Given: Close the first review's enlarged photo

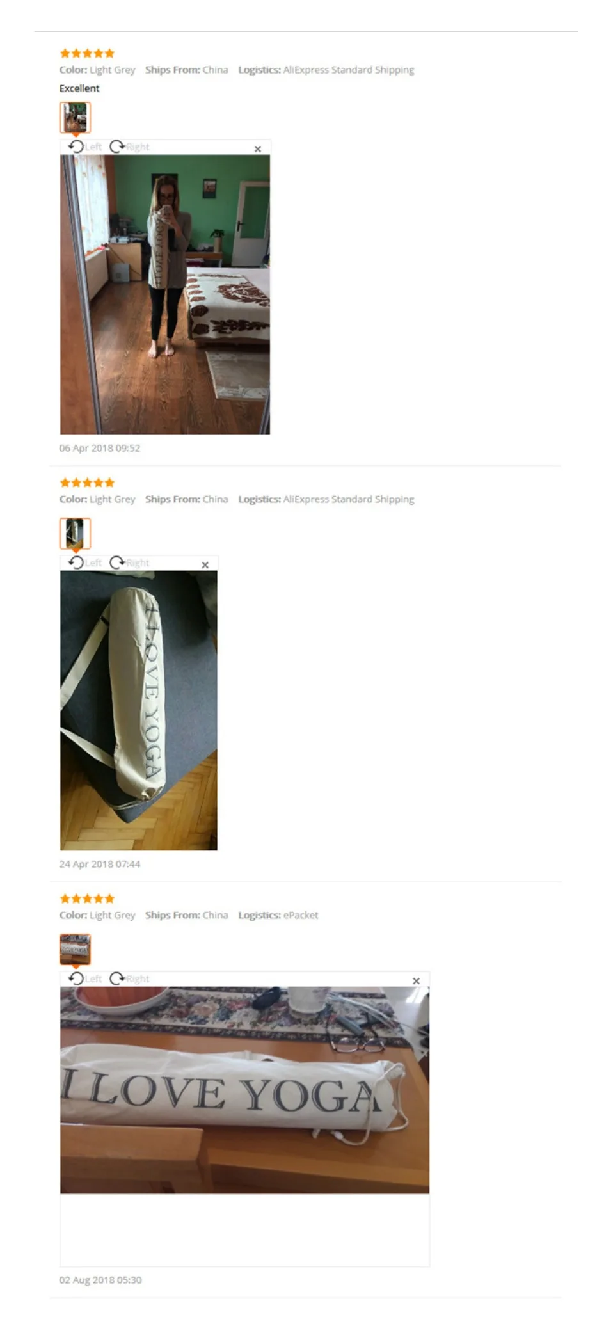Looking at the screenshot, I should coord(258,148).
